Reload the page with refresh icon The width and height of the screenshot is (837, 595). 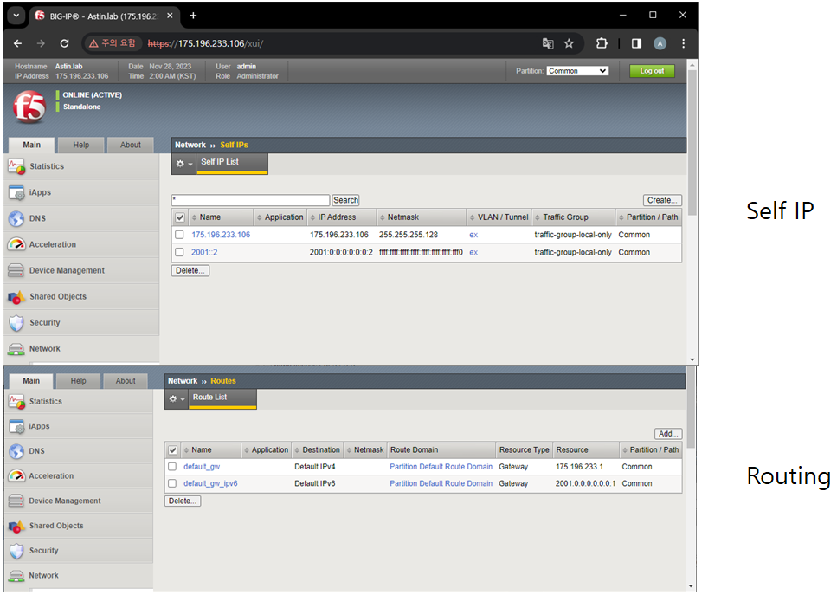(x=64, y=44)
